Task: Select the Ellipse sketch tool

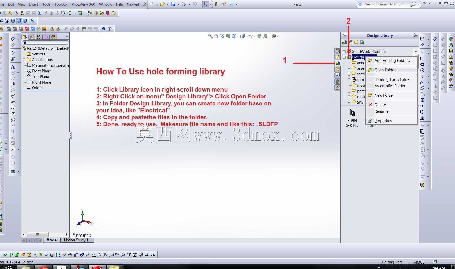Action: click(x=422, y=88)
